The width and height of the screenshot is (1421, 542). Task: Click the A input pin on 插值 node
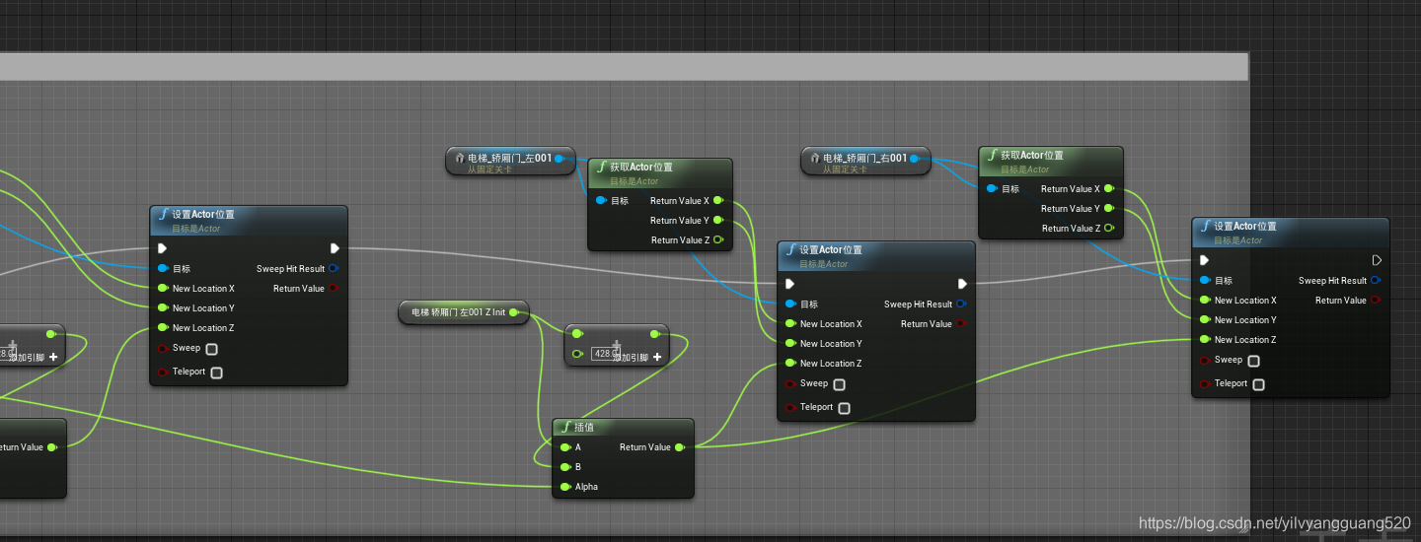[565, 446]
